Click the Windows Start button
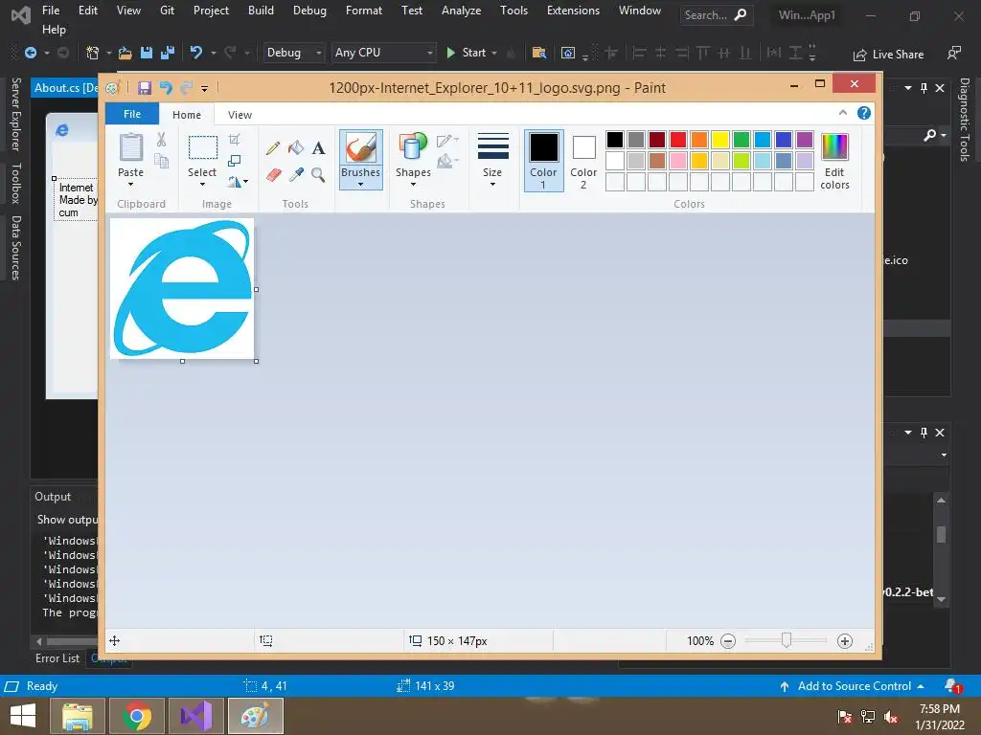The height and width of the screenshot is (735, 981). click(23, 716)
